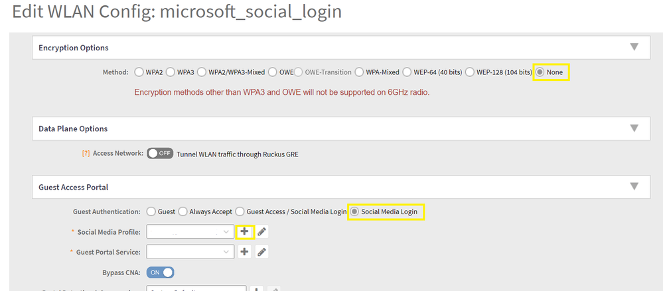The width and height of the screenshot is (663, 291).
Task: Turn off the Bypass CNA switch
Action: 160,272
